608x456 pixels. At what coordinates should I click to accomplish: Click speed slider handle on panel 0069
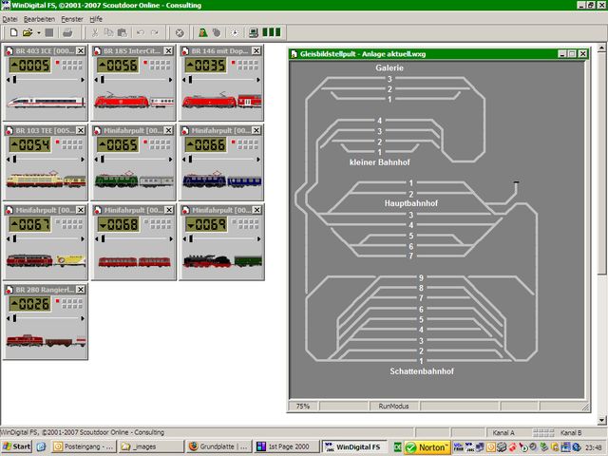click(191, 238)
